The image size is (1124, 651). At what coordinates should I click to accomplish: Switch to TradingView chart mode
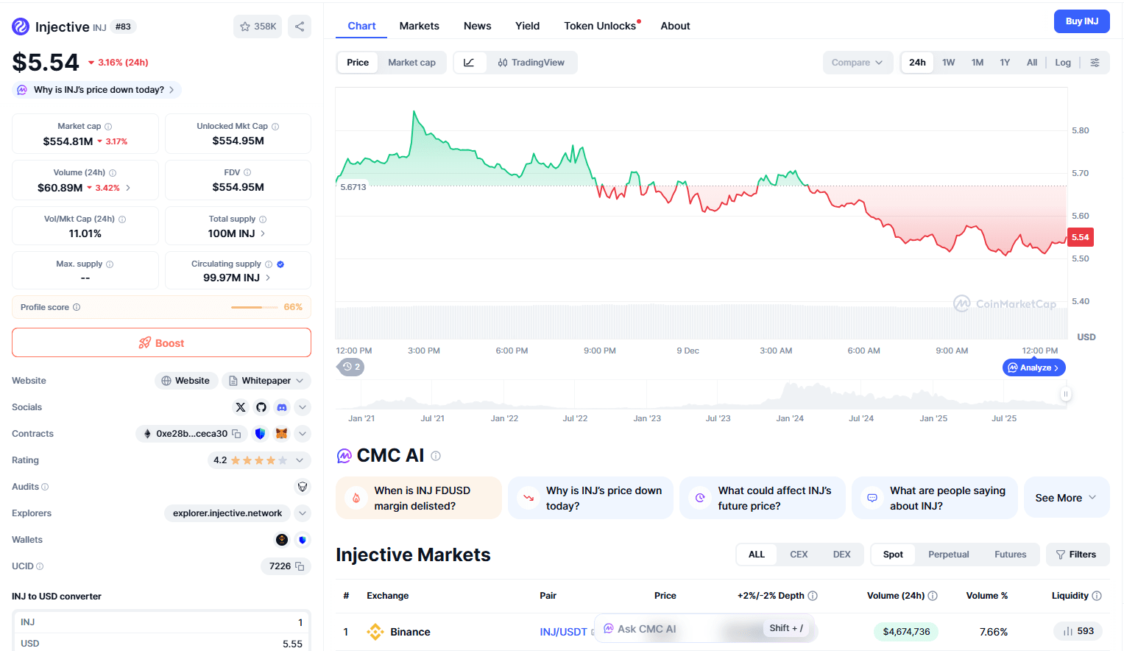click(531, 63)
